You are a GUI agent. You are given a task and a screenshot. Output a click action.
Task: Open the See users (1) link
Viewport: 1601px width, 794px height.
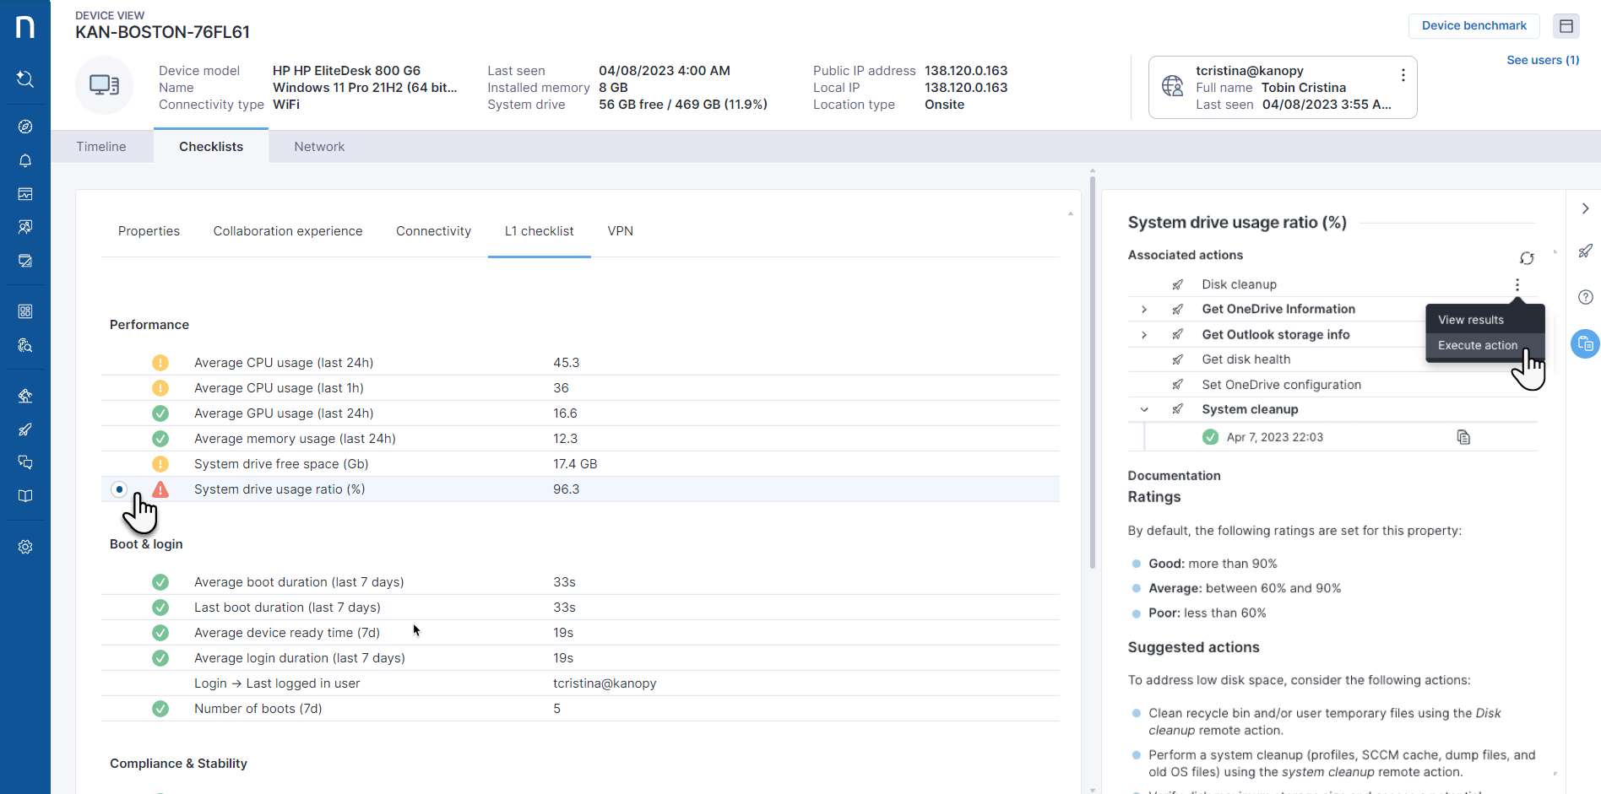pos(1543,60)
